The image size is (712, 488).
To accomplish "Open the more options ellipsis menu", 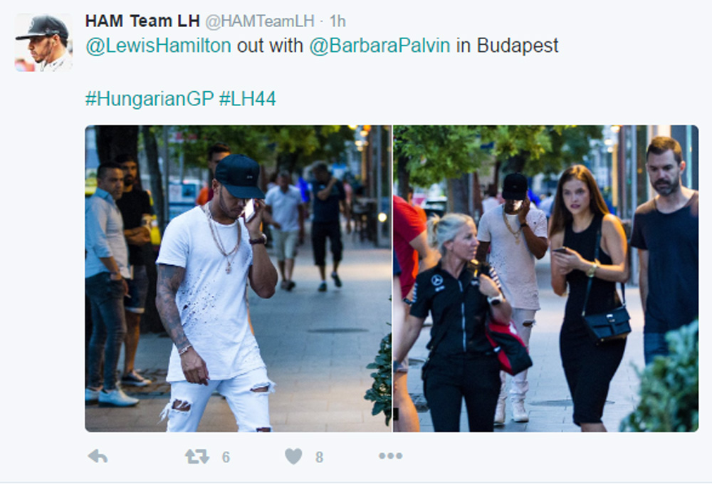I will point(390,456).
